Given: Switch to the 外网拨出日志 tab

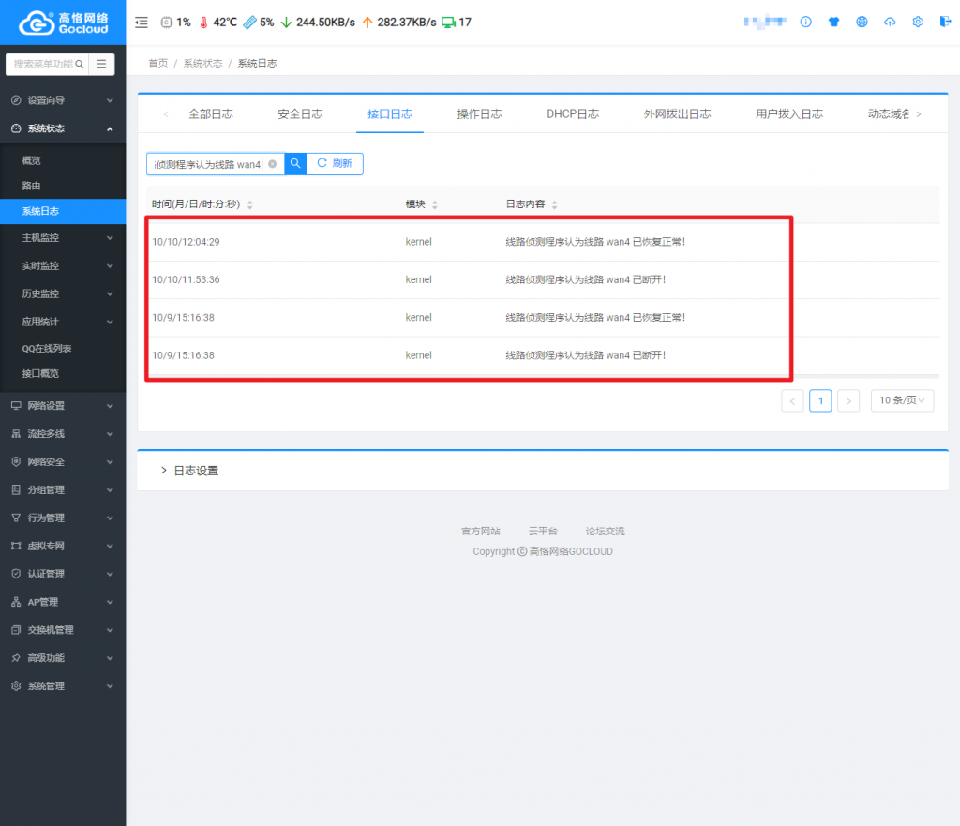Looking at the screenshot, I should click(677, 113).
